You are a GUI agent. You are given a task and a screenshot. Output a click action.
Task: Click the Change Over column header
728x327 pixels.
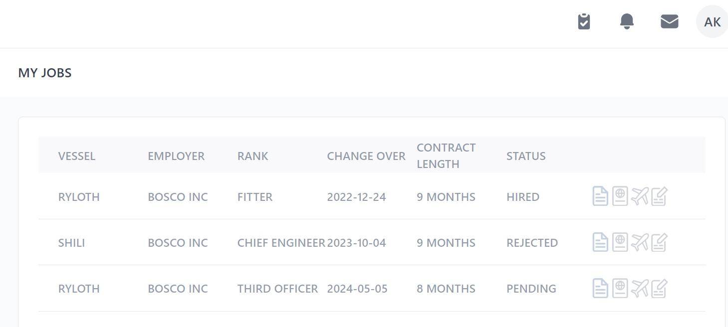pos(366,156)
